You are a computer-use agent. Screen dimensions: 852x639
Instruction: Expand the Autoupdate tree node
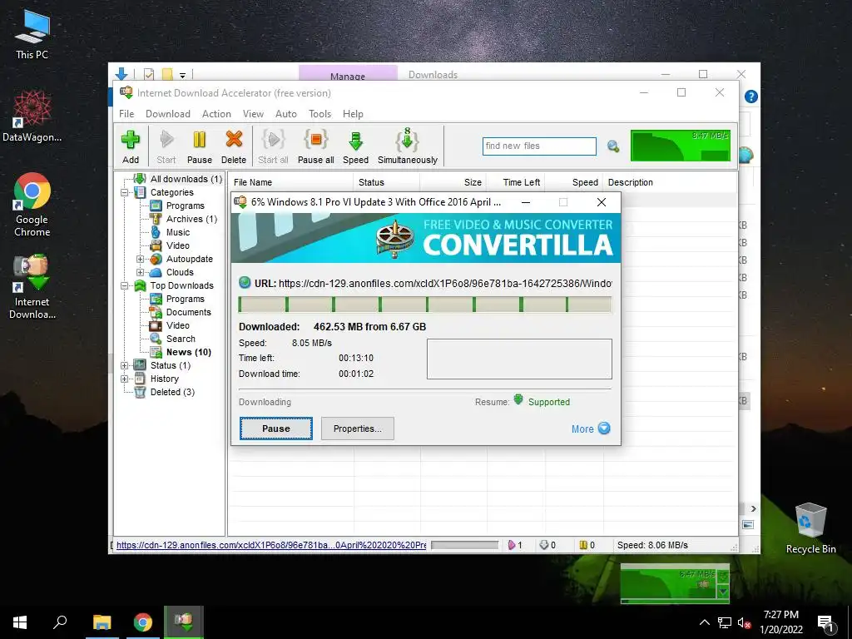click(x=140, y=260)
